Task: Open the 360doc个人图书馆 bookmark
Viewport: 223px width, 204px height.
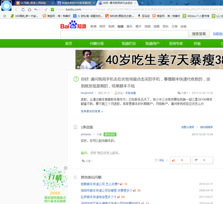Action: coord(196,16)
